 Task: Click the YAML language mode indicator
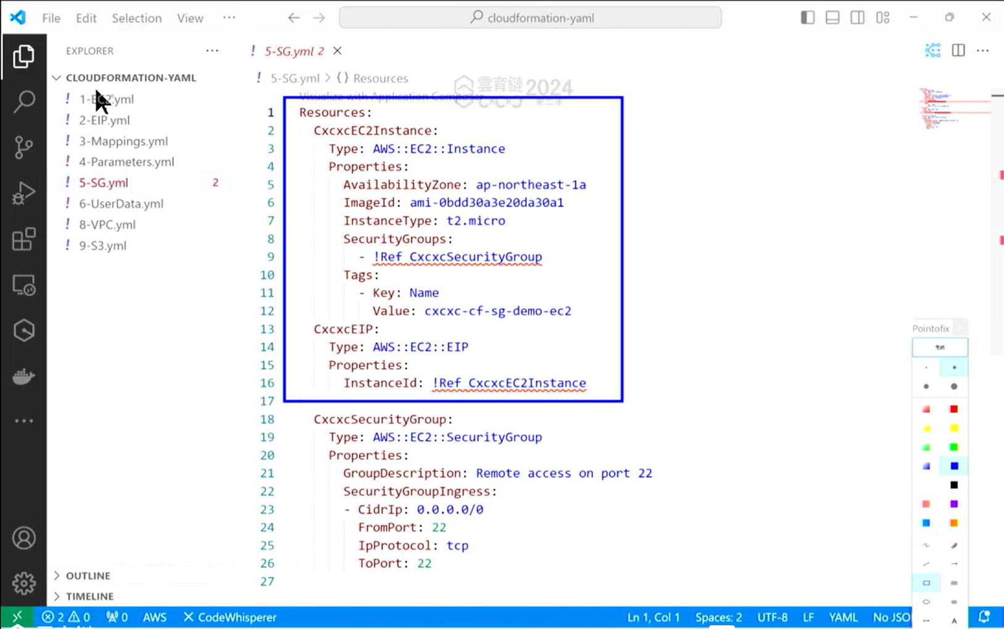click(843, 617)
